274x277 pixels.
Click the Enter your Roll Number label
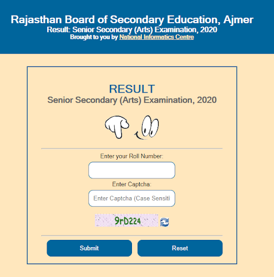coord(131,156)
